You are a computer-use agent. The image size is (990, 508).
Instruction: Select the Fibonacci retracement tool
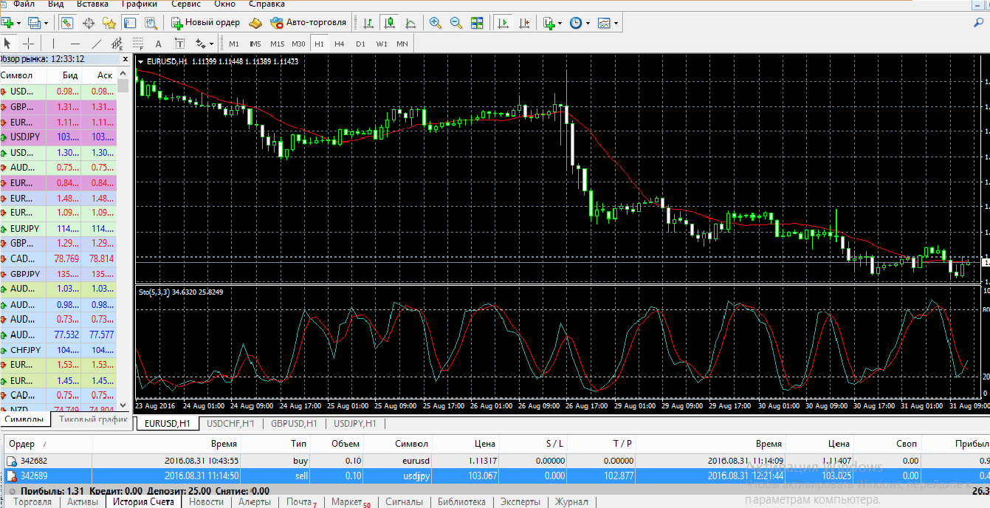[137, 44]
